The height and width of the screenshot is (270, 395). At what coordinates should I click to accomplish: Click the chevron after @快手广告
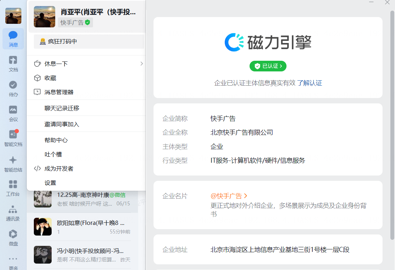246,196
